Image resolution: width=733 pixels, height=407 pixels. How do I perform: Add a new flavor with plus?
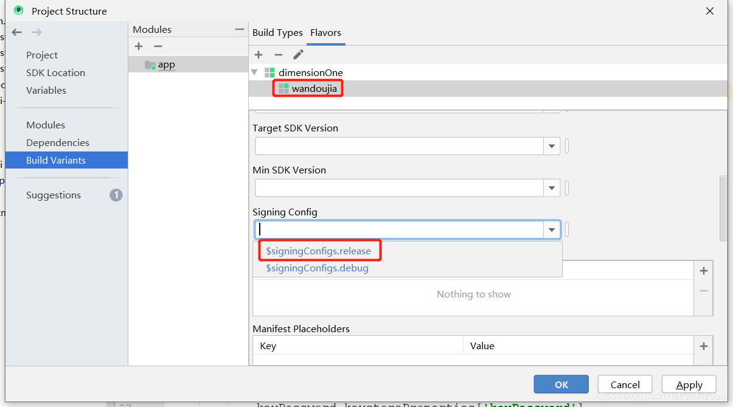[259, 55]
